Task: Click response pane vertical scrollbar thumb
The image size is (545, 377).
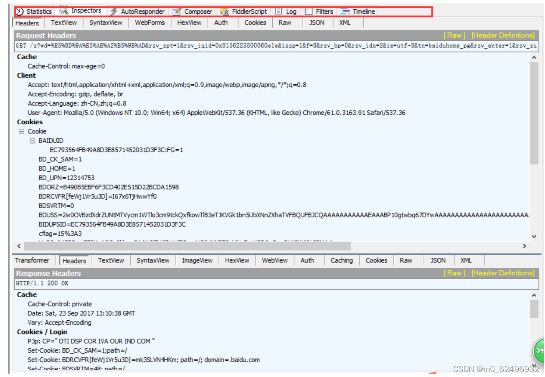Action: click(x=534, y=309)
